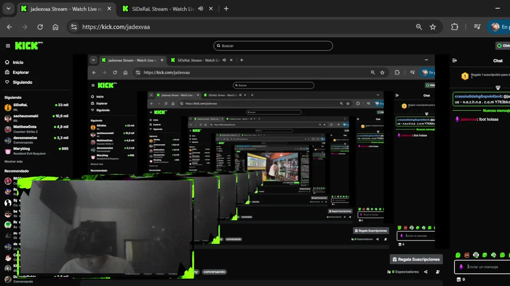Go to Inicio in Kick sidebar
The image size is (510, 286).
(18, 62)
